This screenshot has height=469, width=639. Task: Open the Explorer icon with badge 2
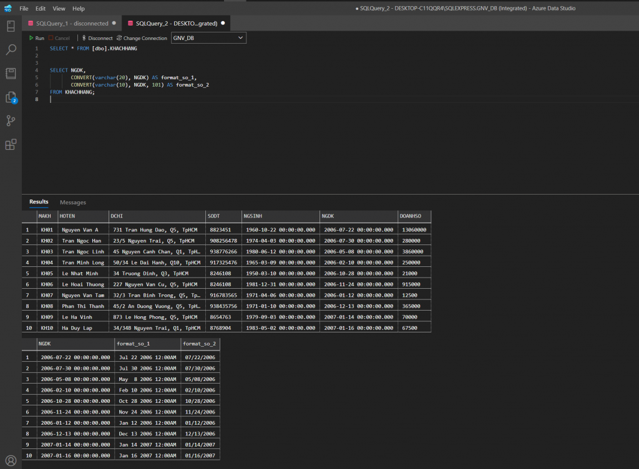11,97
